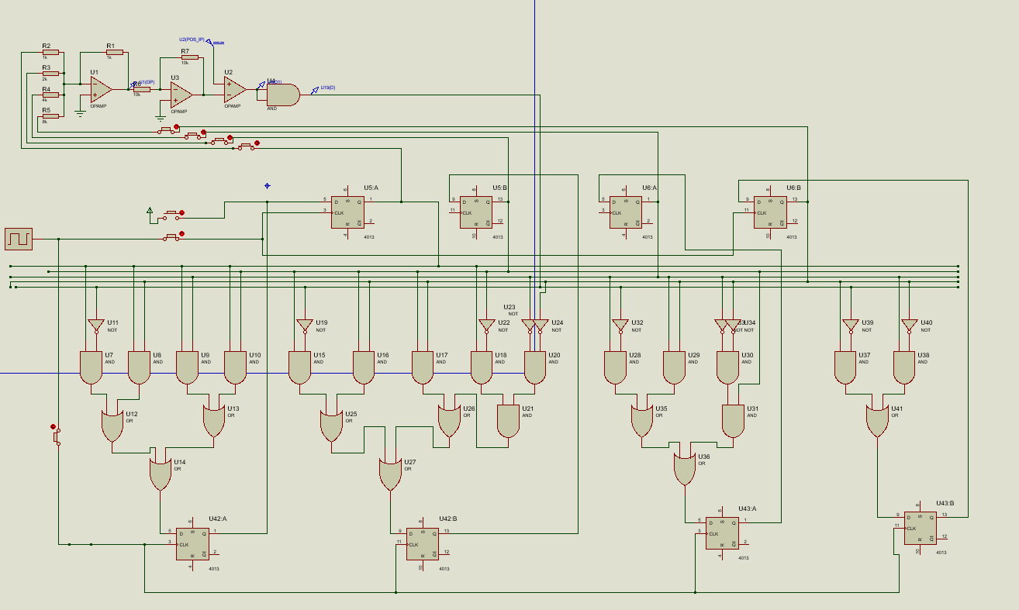
Task: Select the U1 op-amp symbol
Action: (100, 89)
